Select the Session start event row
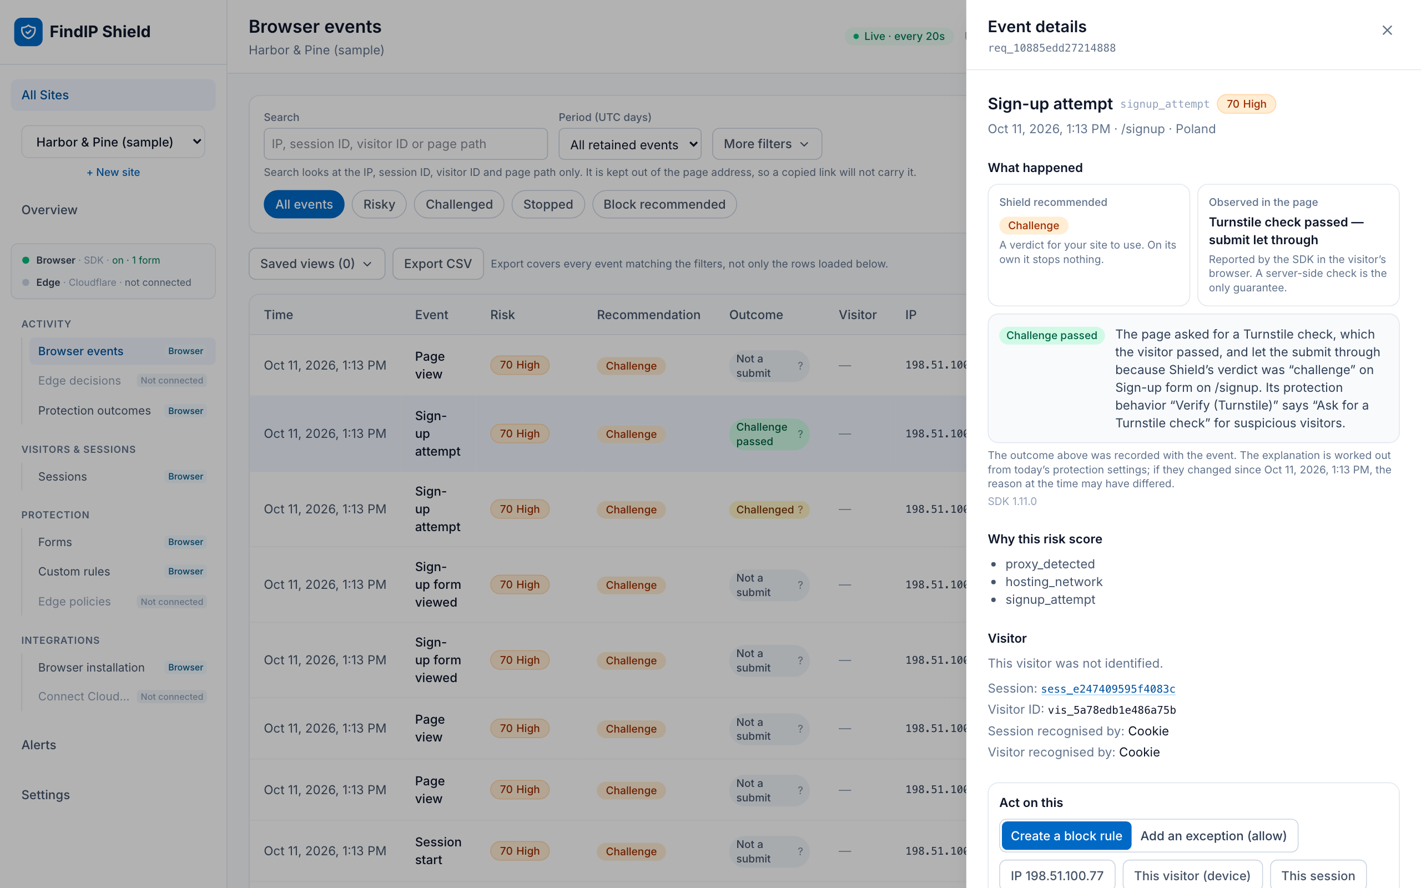 click(608, 851)
